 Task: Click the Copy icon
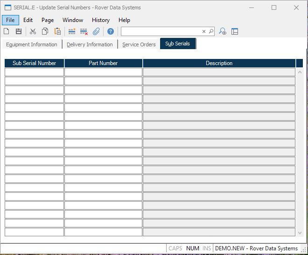45,31
